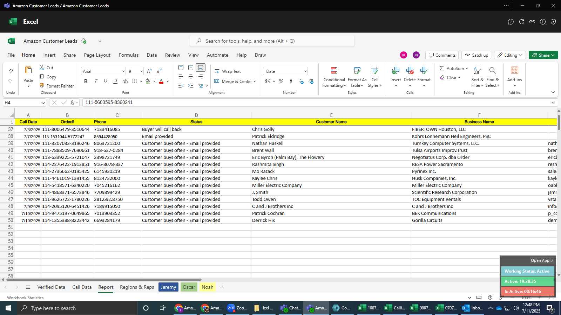Open Format As Table gallery
Viewport: 561px width, 315px height.
[357, 77]
